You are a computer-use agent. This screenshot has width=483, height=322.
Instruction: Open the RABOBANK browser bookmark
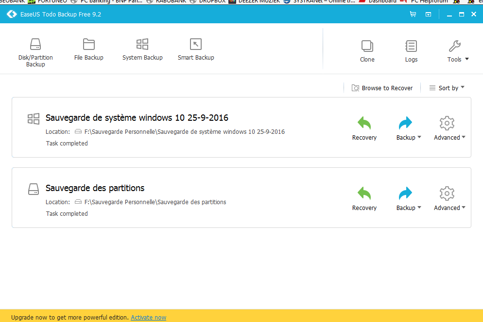click(x=167, y=1)
